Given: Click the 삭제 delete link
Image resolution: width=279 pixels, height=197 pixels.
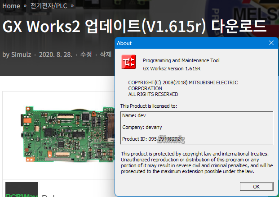Looking at the screenshot, I should coord(106,55).
